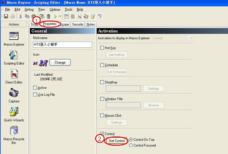Click the Copy toolbar icon
This screenshot has height=154, width=228.
point(27,16)
